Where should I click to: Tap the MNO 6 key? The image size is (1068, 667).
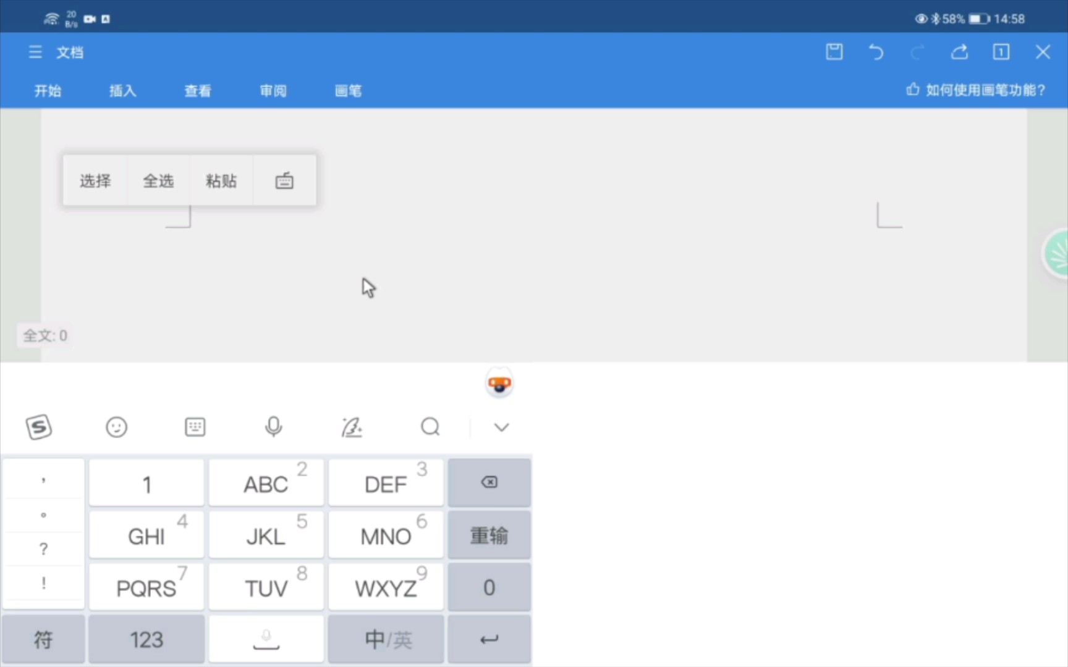point(386,534)
